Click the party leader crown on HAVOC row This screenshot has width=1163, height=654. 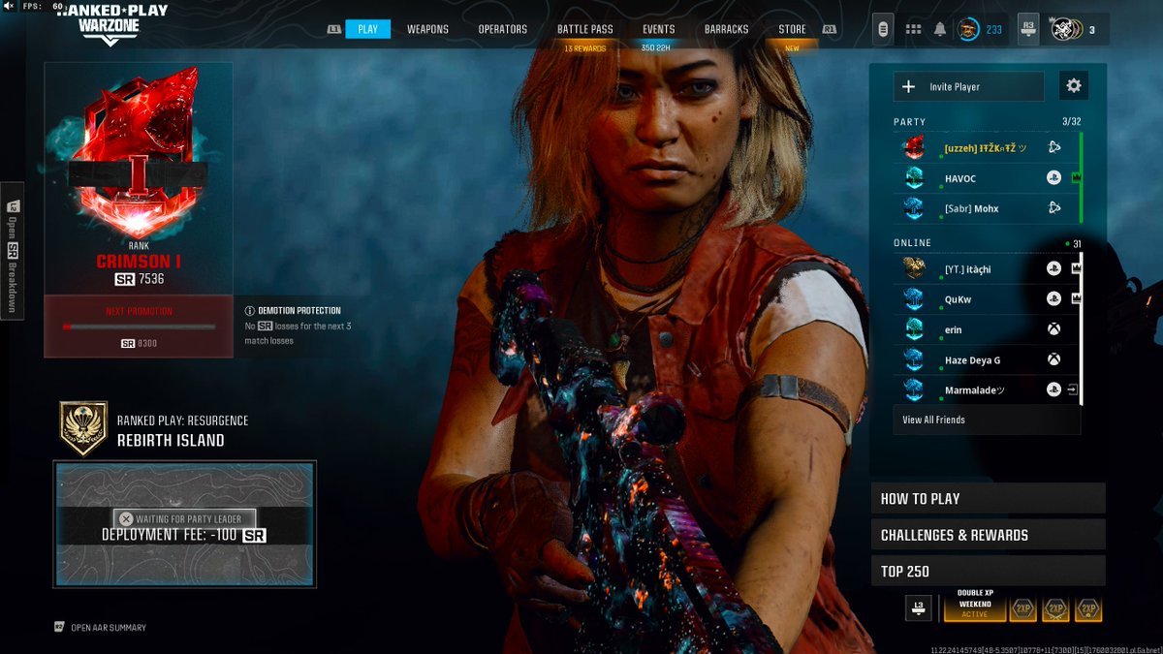(x=1076, y=178)
